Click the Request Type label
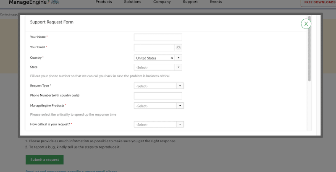 [x=39, y=86]
